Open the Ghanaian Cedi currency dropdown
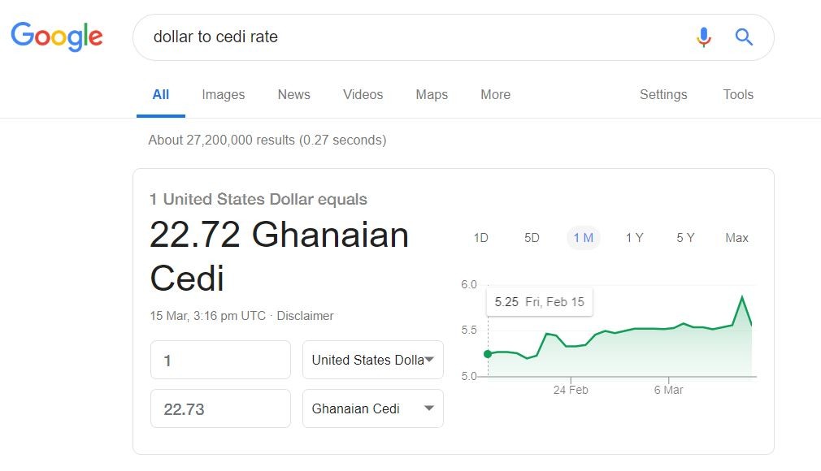Image resolution: width=821 pixels, height=471 pixels. tap(372, 408)
